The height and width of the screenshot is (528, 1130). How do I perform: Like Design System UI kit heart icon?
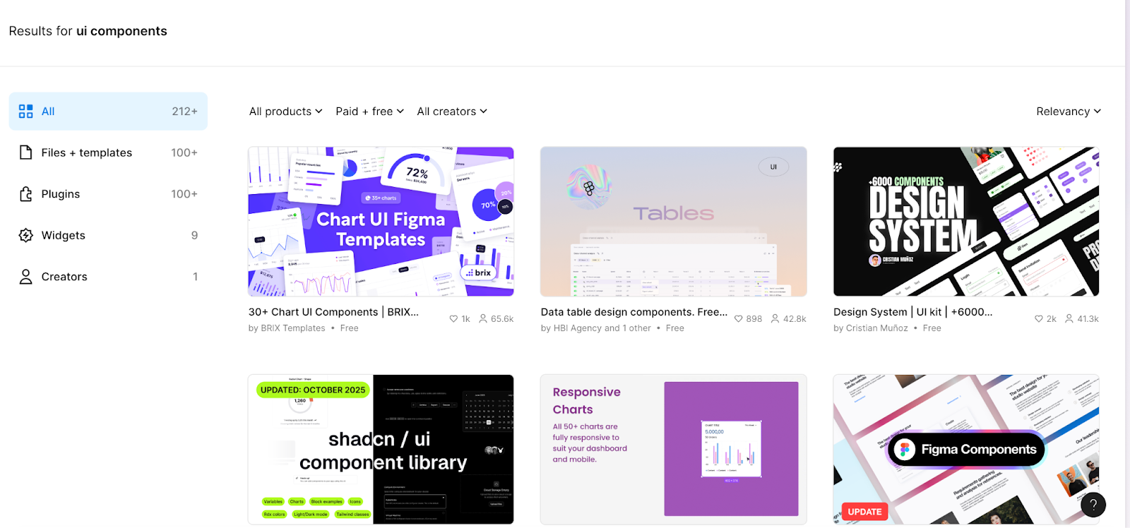(x=1039, y=319)
